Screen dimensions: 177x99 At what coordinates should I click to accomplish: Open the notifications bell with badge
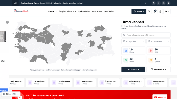(x=154, y=12)
